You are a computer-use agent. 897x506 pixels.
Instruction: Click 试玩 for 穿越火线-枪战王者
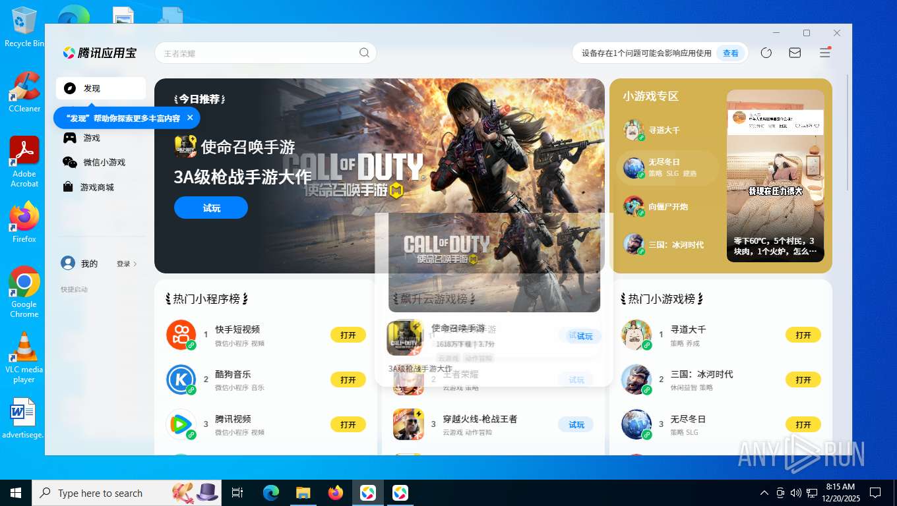coord(576,424)
